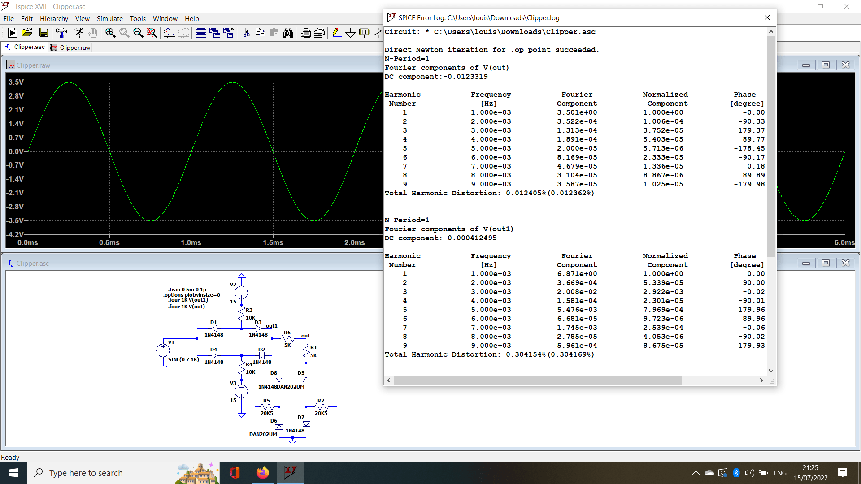Select the Cut scissors tool
861x484 pixels.
coord(246,33)
